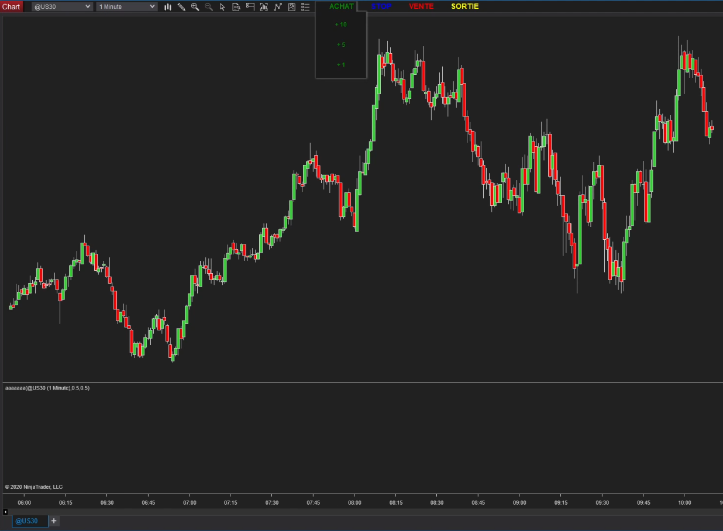Switch to the @US30 chart tab
Image resolution: width=723 pixels, height=531 pixels.
pos(29,520)
